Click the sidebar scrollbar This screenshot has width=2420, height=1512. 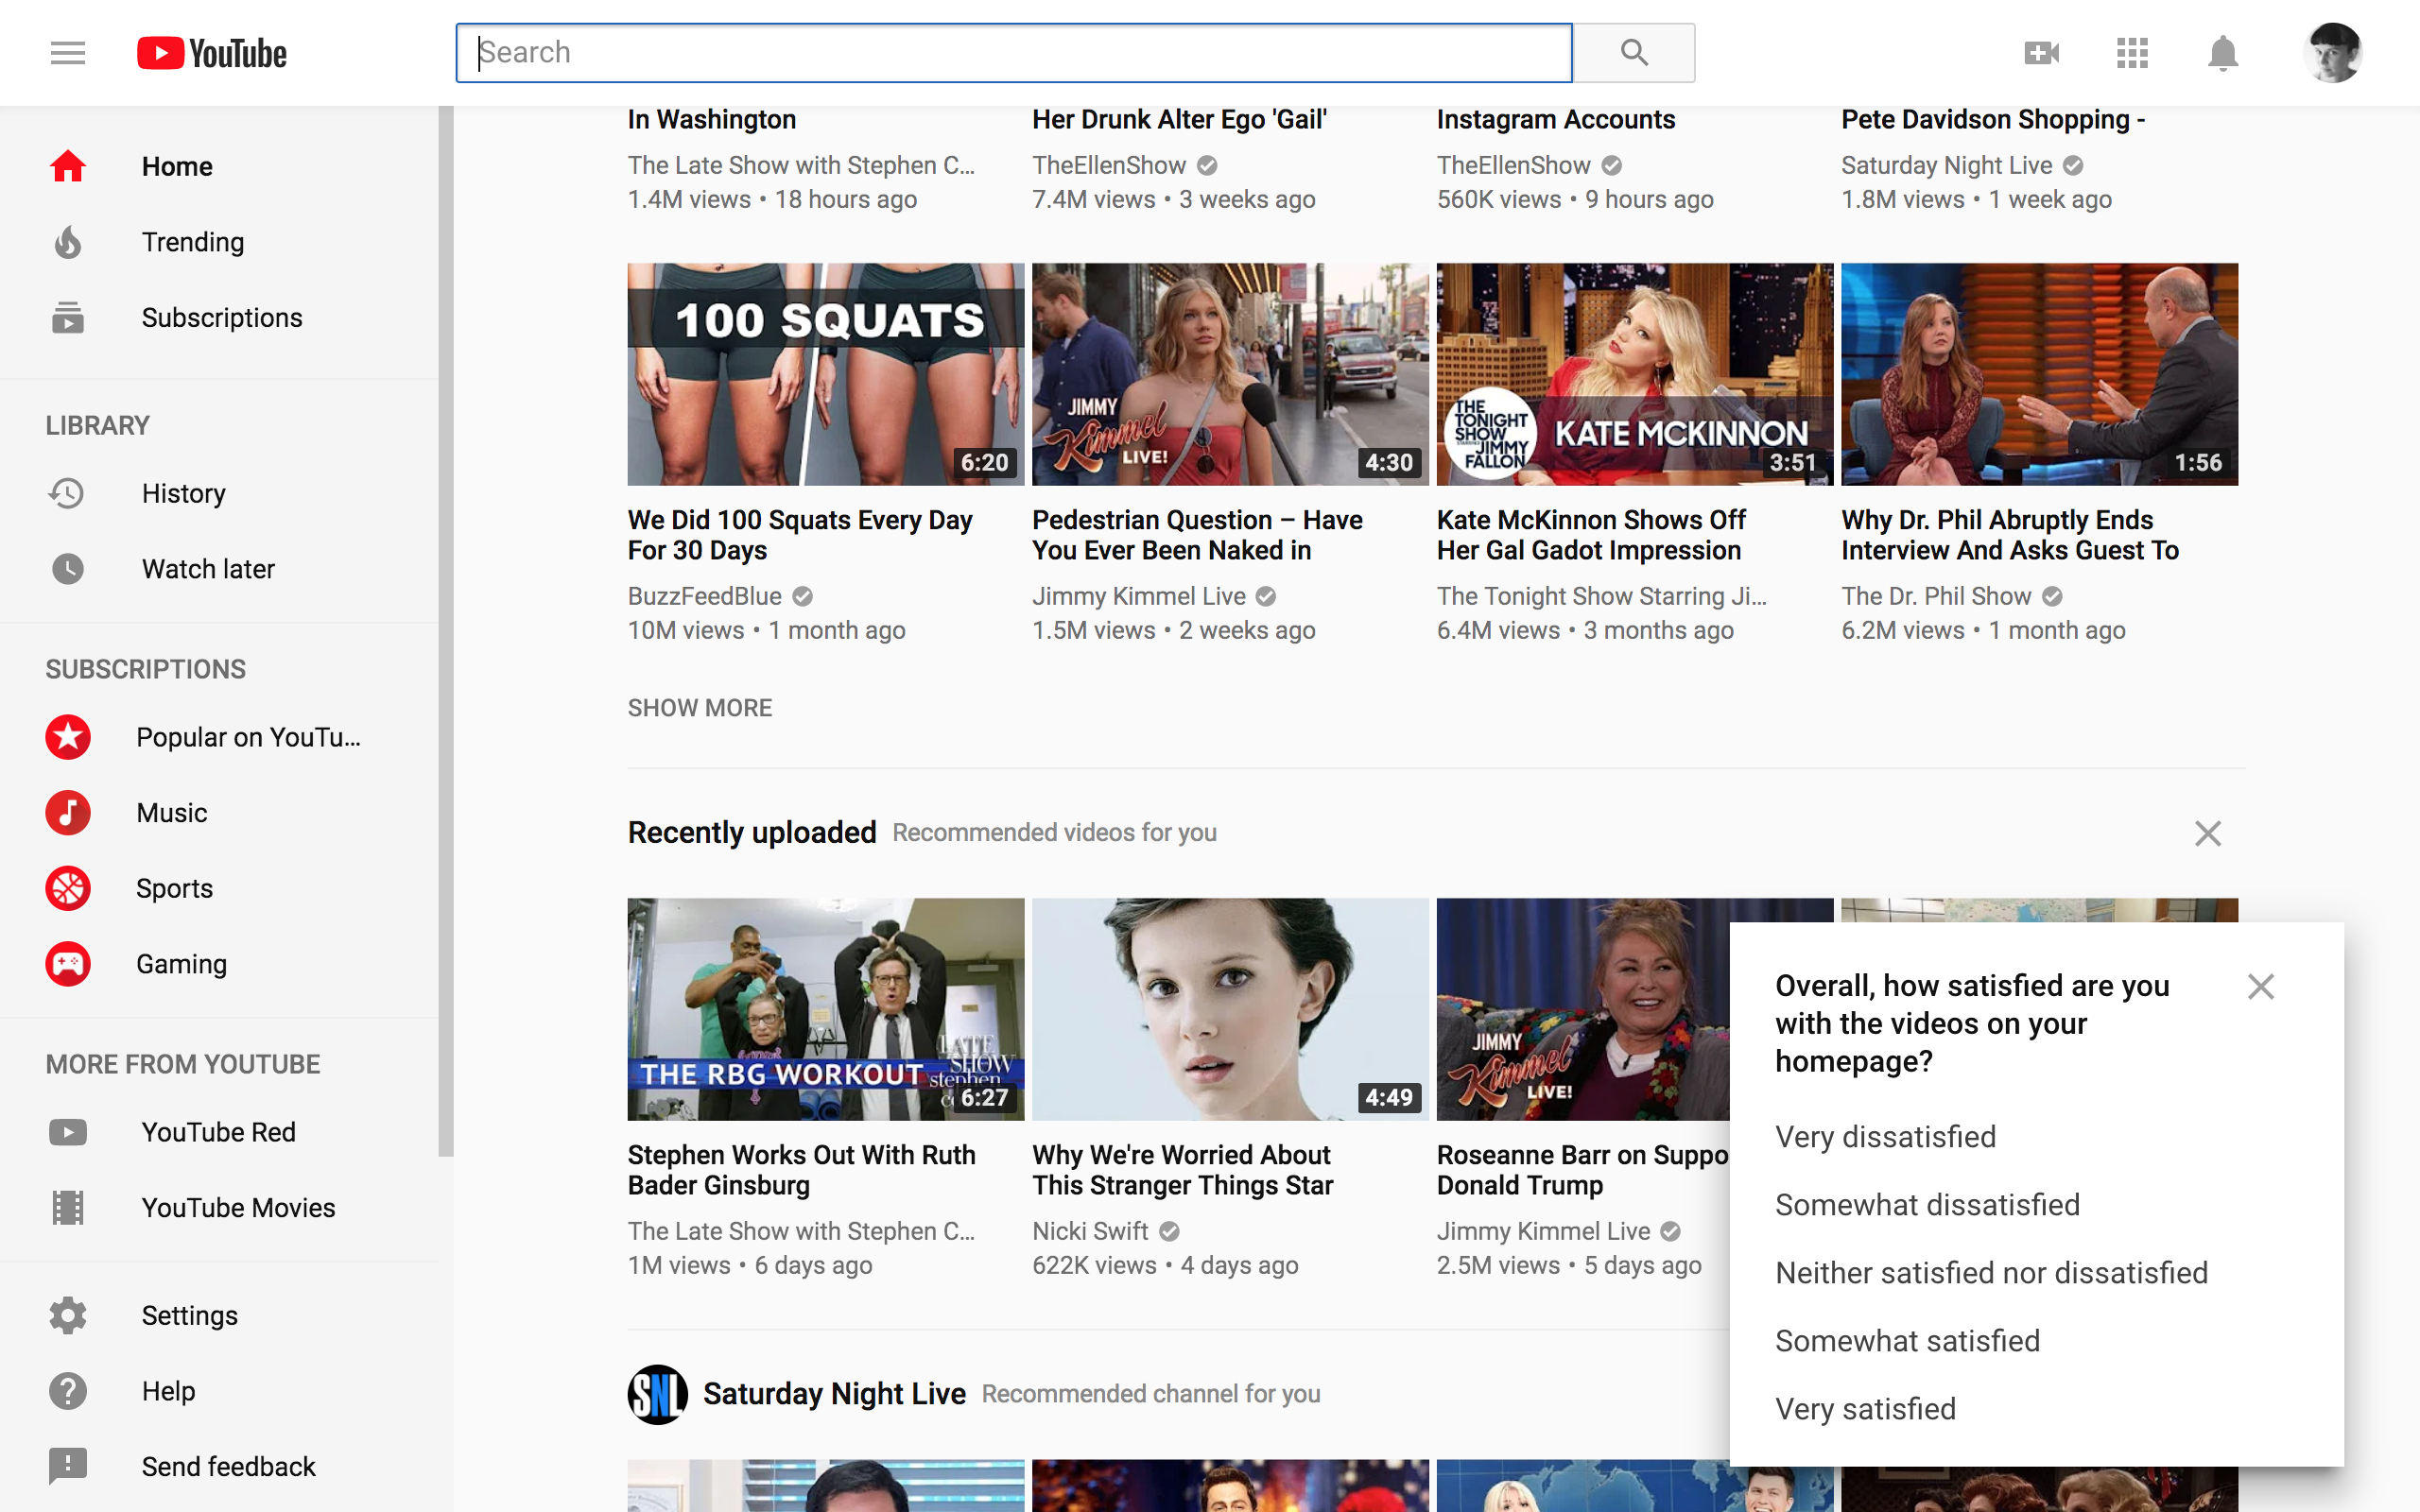446,630
